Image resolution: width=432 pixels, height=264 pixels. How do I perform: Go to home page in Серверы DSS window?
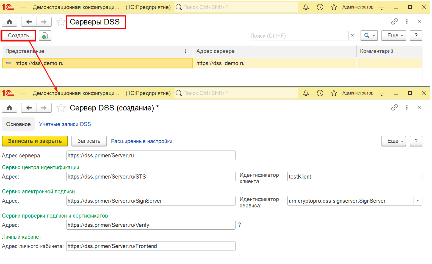pyautogui.click(x=10, y=22)
